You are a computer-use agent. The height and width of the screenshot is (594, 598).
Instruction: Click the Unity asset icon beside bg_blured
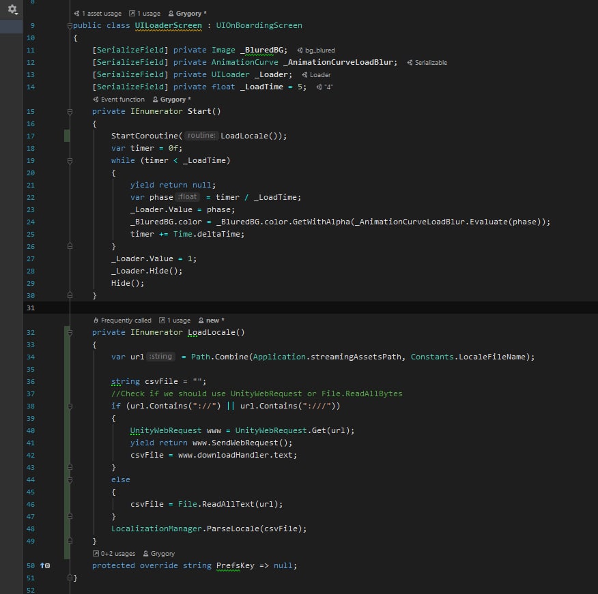300,50
